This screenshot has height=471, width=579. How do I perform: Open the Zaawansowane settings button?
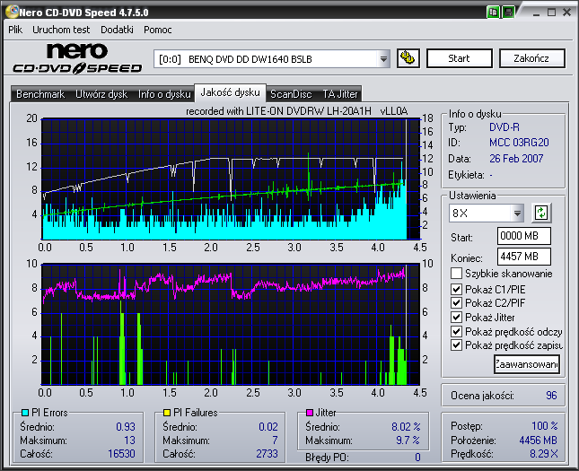click(527, 364)
